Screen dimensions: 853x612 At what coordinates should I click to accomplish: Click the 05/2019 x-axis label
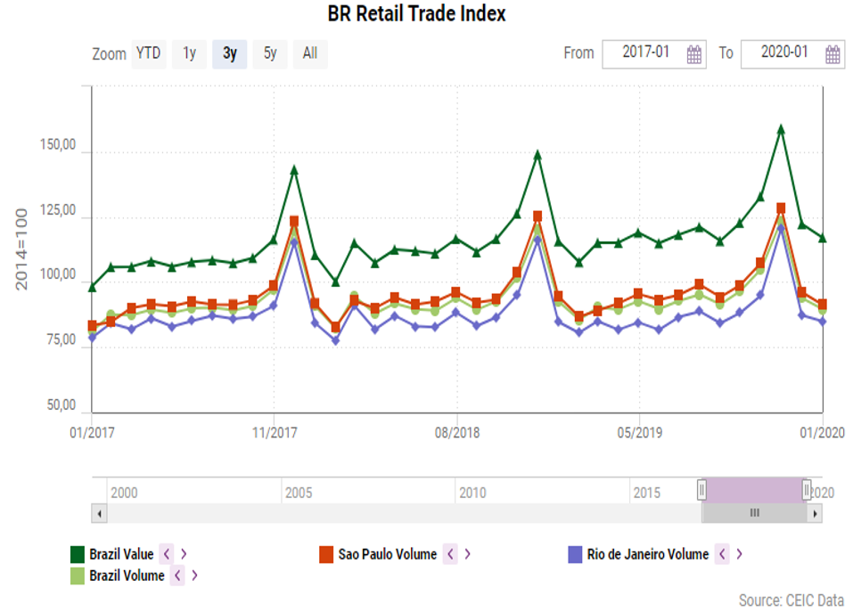[x=640, y=433]
